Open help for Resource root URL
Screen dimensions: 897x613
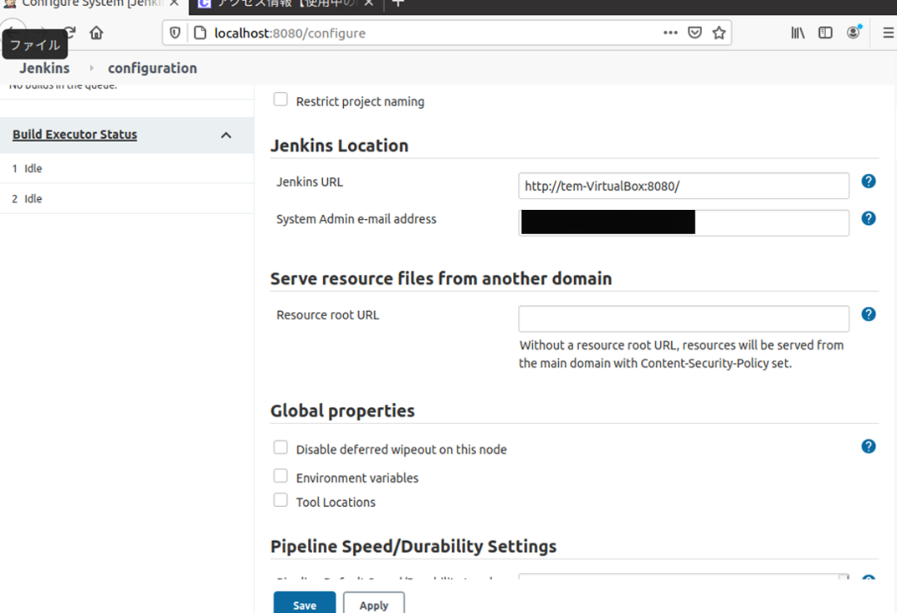(868, 314)
